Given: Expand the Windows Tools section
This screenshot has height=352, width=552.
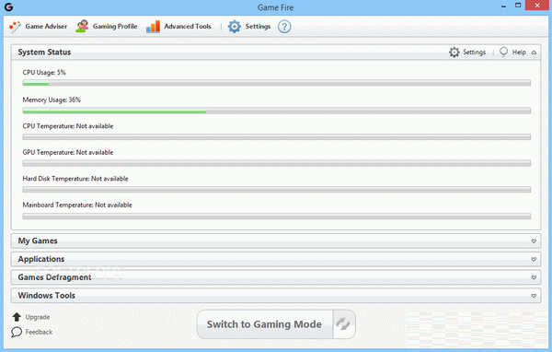Looking at the screenshot, I should (x=534, y=296).
